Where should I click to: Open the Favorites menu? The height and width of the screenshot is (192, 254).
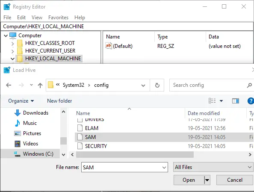click(58, 18)
